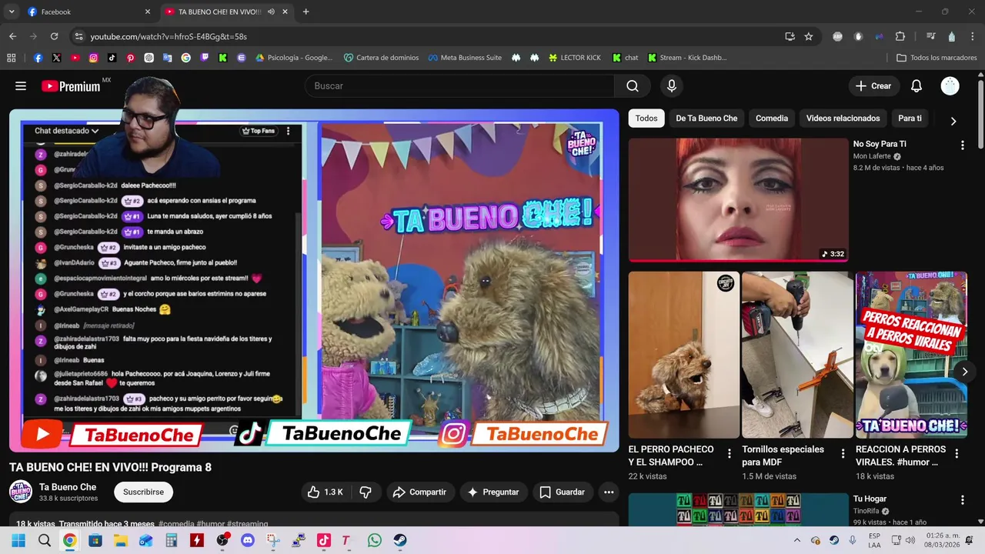This screenshot has height=554, width=985.
Task: Open the YouTube hamburger guide menu
Action: [x=21, y=86]
